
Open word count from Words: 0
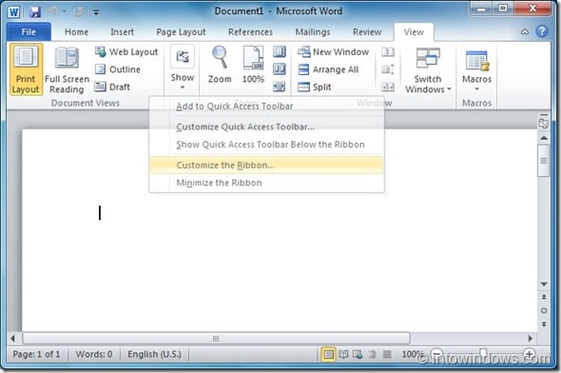click(x=94, y=354)
